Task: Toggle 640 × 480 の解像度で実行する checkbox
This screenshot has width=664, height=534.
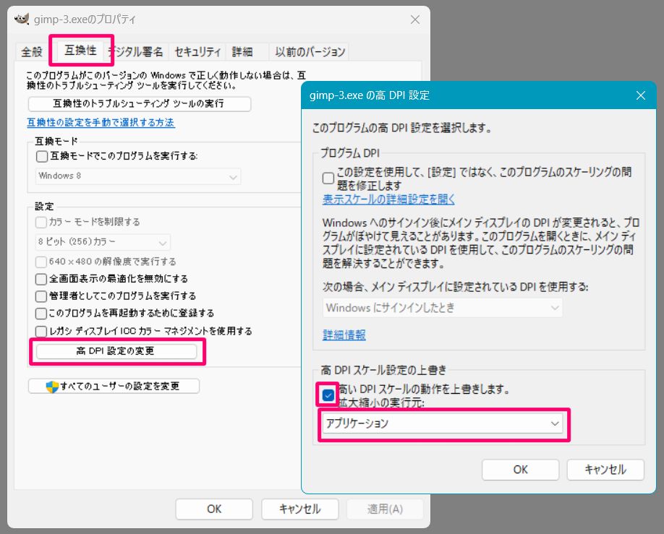Action: [41, 262]
